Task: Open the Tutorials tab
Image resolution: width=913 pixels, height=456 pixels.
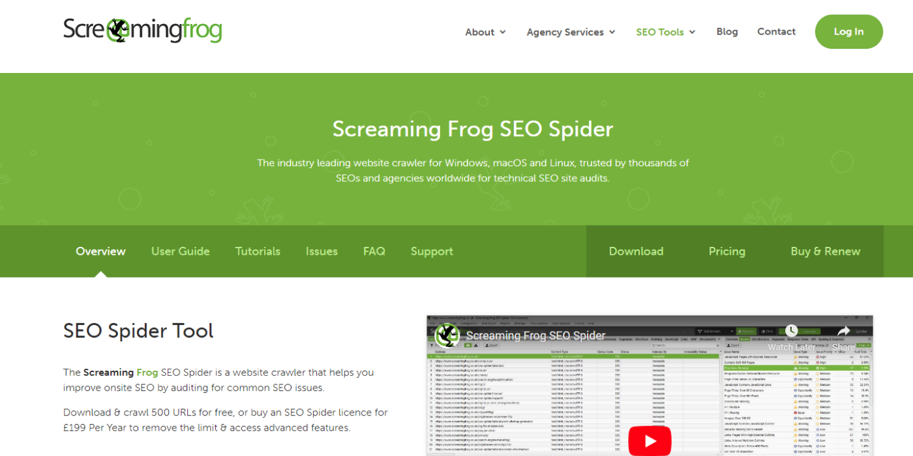Action: 258,251
